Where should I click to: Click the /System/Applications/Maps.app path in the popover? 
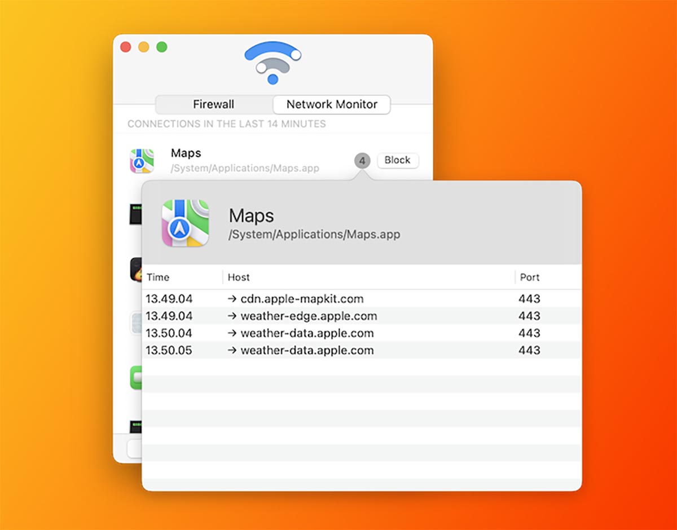[314, 235]
